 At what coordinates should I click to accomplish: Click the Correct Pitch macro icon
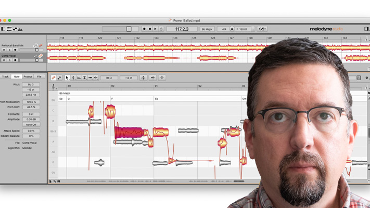(144, 77)
